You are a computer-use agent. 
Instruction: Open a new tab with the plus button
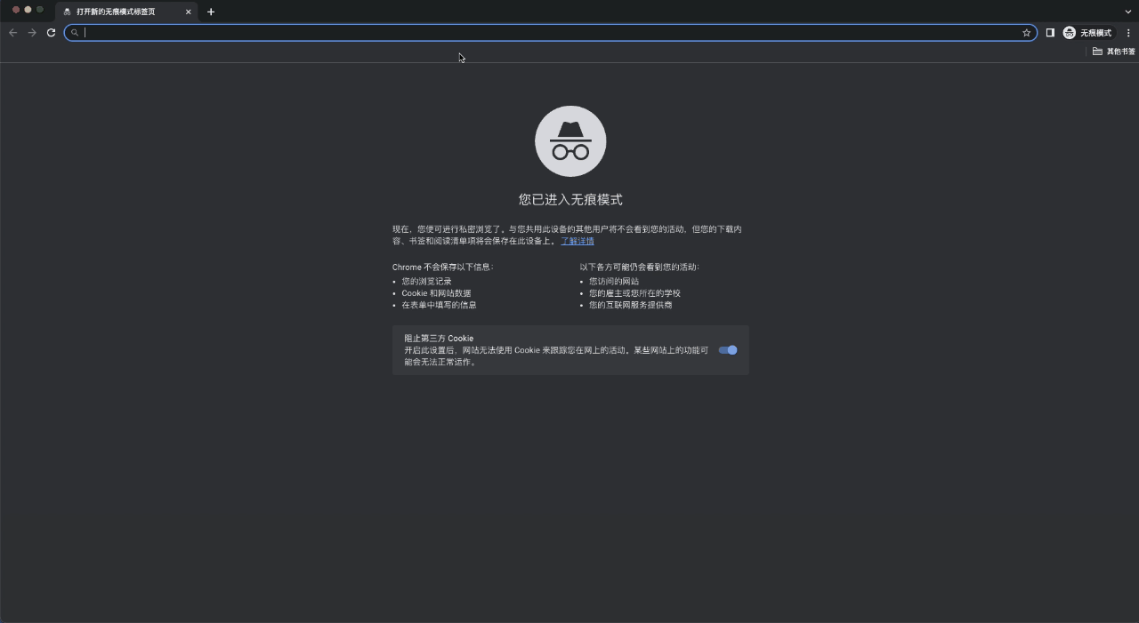tap(211, 12)
